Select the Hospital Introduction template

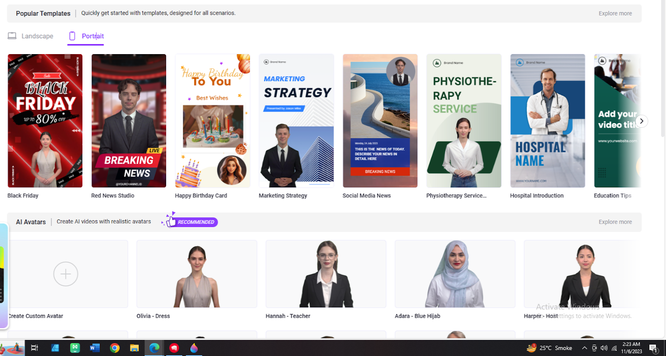coord(548,121)
